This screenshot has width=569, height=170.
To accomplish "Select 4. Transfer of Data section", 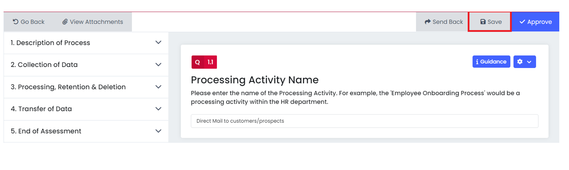I will (86, 109).
